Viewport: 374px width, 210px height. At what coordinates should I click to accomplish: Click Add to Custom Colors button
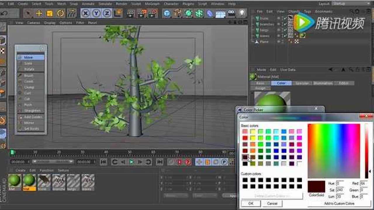click(x=339, y=203)
